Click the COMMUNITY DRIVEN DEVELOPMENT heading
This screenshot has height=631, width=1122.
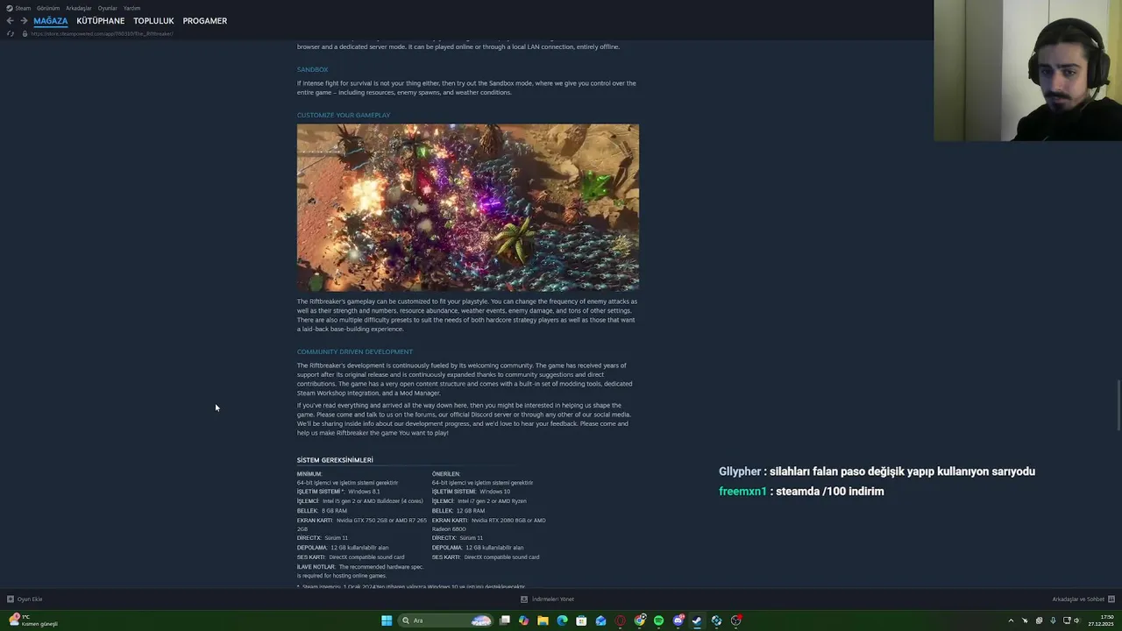[355, 351]
